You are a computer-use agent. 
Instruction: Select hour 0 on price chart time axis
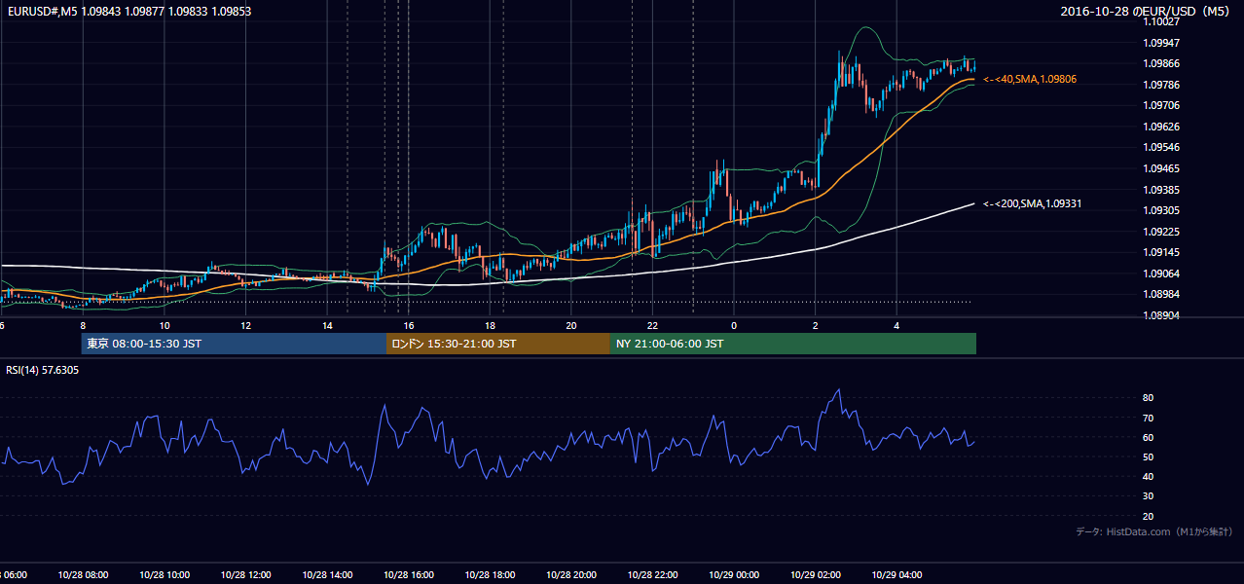pyautogui.click(x=733, y=326)
